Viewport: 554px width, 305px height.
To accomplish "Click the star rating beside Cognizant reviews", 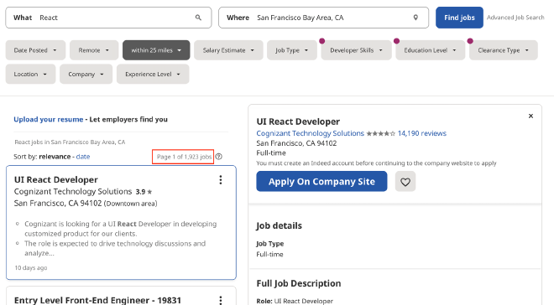I will point(380,133).
